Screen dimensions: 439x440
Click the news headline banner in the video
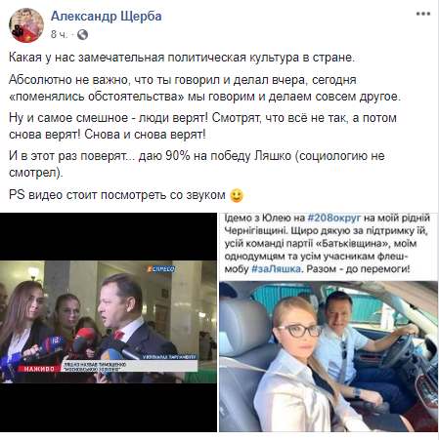[130, 366]
